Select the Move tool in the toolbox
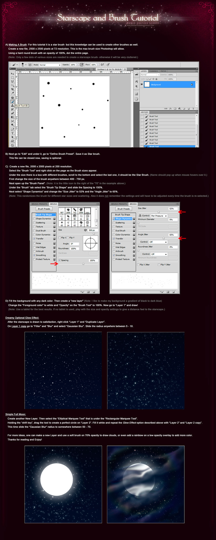The height and width of the screenshot is (540, 216). [12, 74]
